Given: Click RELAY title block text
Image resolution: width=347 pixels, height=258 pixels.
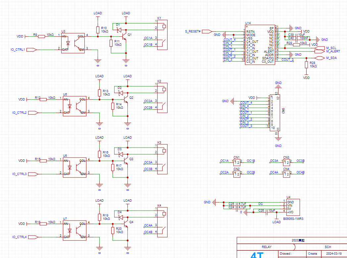Looking at the screenshot, I should (267, 247).
